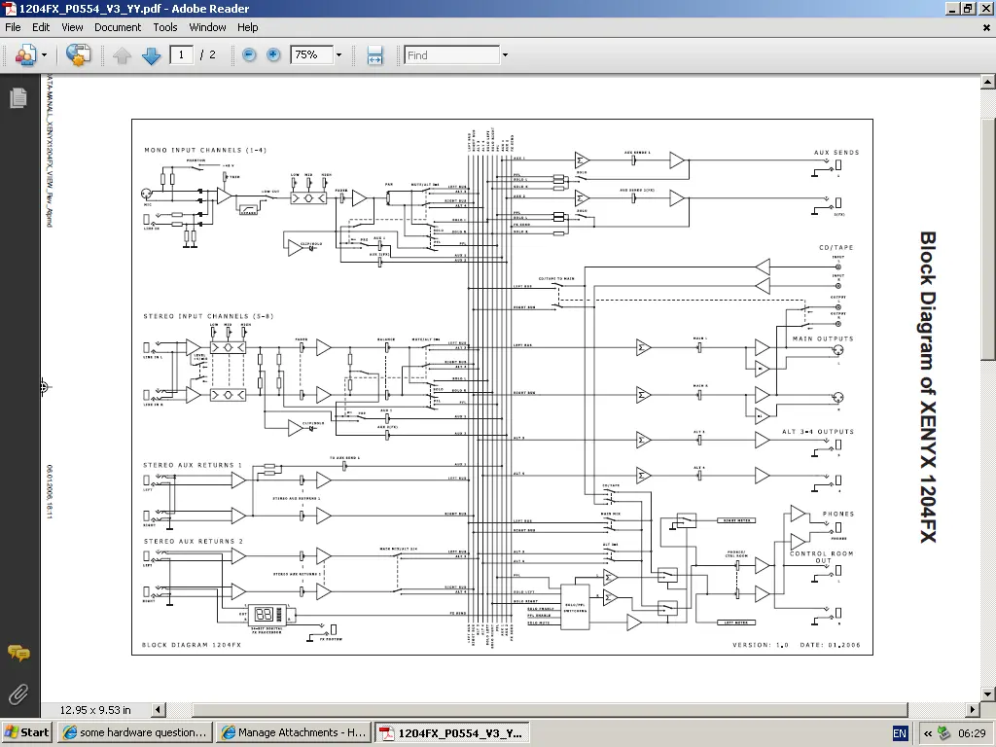This screenshot has width=996, height=747.
Task: Open the Attachments paperclip panel
Action: pos(18,694)
